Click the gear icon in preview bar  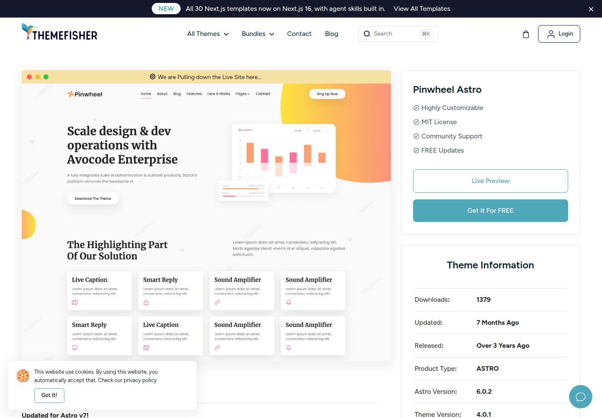(x=153, y=77)
